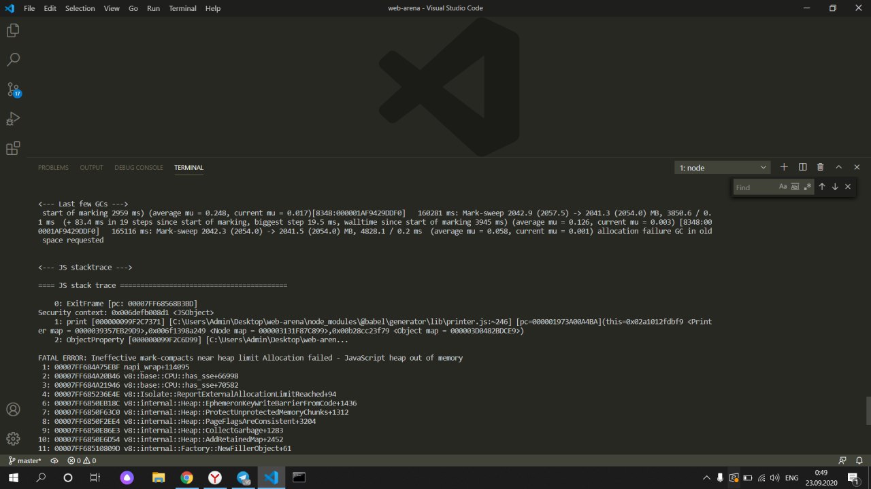The width and height of the screenshot is (871, 489).
Task: Toggle Match Whole Word in Find widget
Action: (x=795, y=187)
